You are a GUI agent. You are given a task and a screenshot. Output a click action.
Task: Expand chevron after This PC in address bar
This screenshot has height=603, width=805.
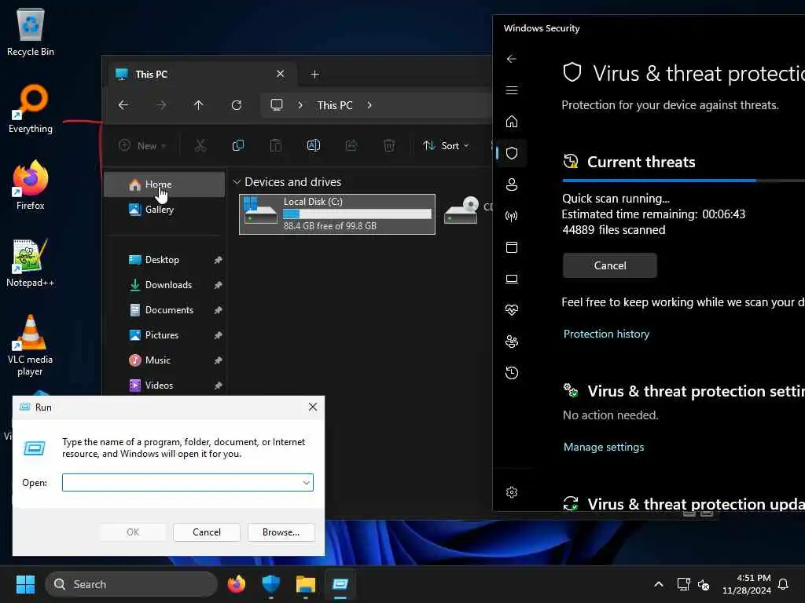(369, 105)
